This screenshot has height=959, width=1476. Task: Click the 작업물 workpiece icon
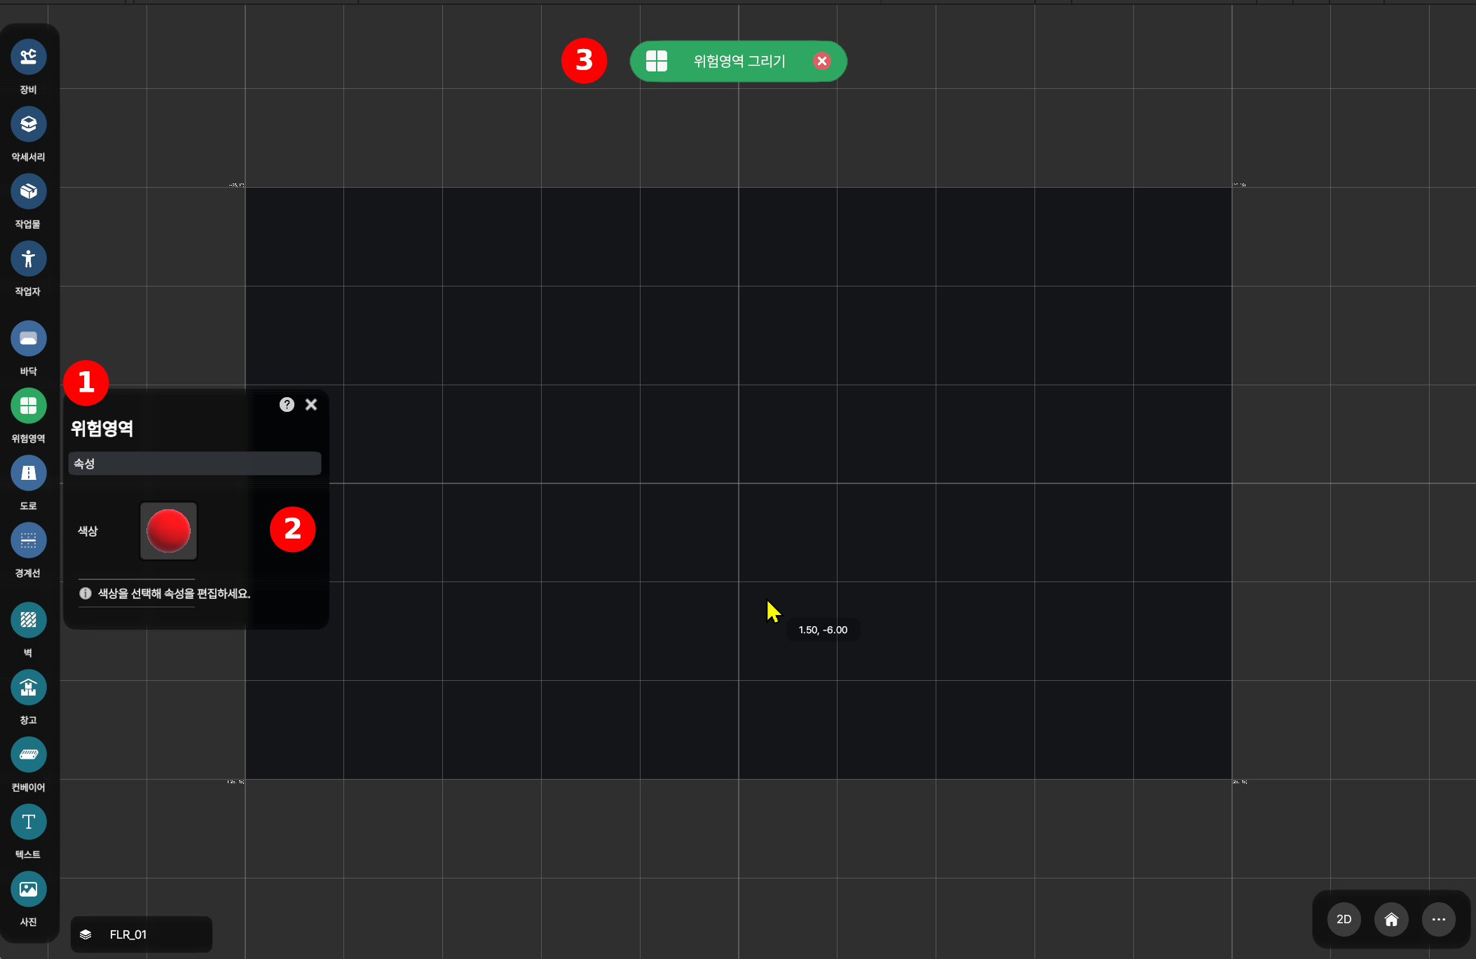(x=28, y=191)
